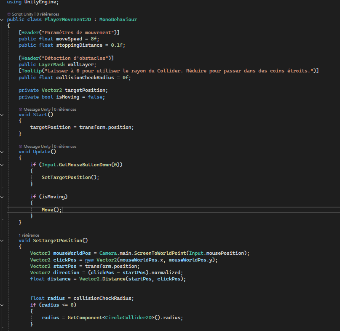Click the 'mouseWorldPos' variable in Vector3 declaration

[x=72, y=253]
